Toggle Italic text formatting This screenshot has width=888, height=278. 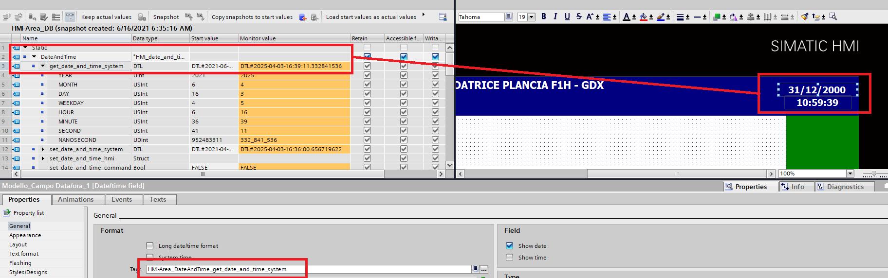coord(555,17)
